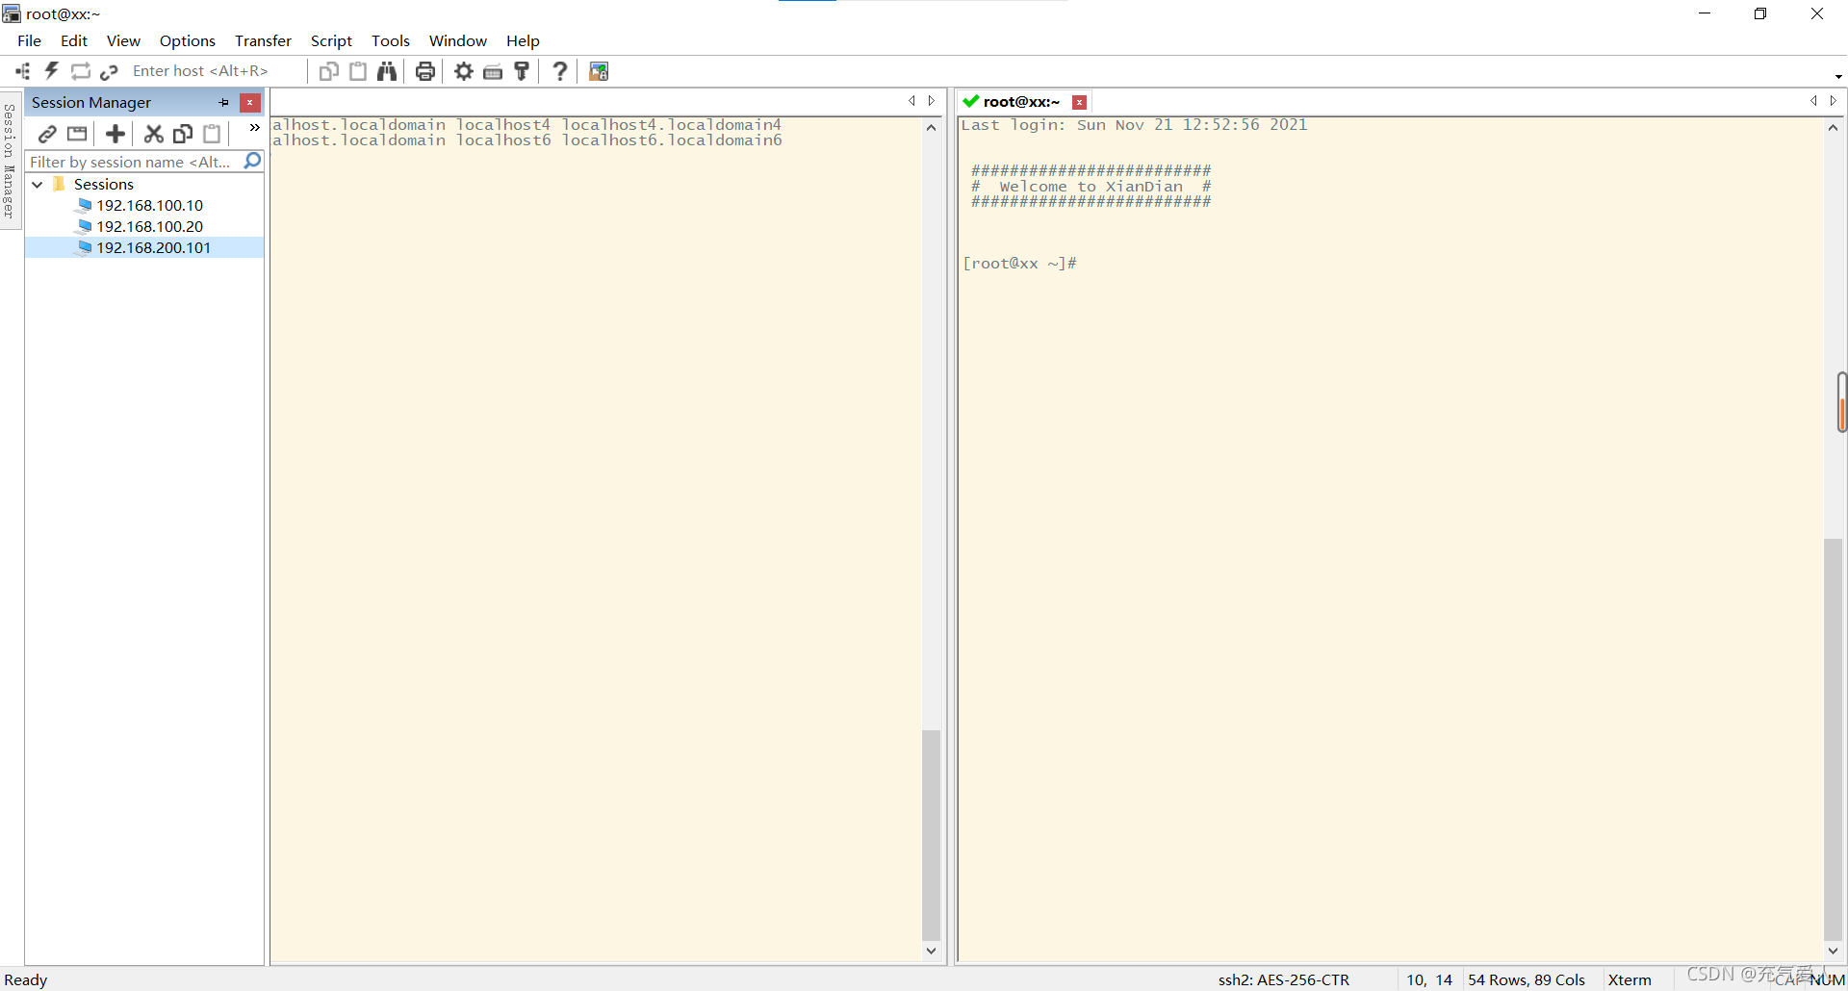This screenshot has width=1848, height=991.
Task: Open the Help menu
Action: pos(523,40)
